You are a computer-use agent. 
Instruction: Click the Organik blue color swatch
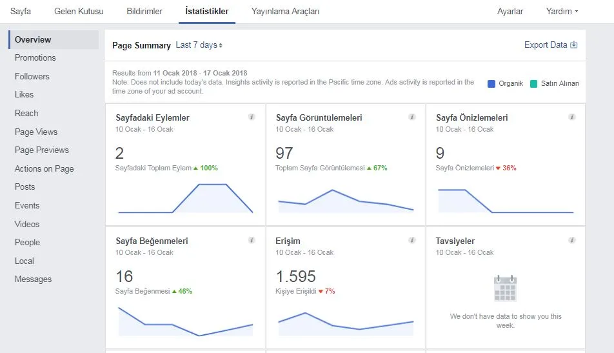[491, 83]
